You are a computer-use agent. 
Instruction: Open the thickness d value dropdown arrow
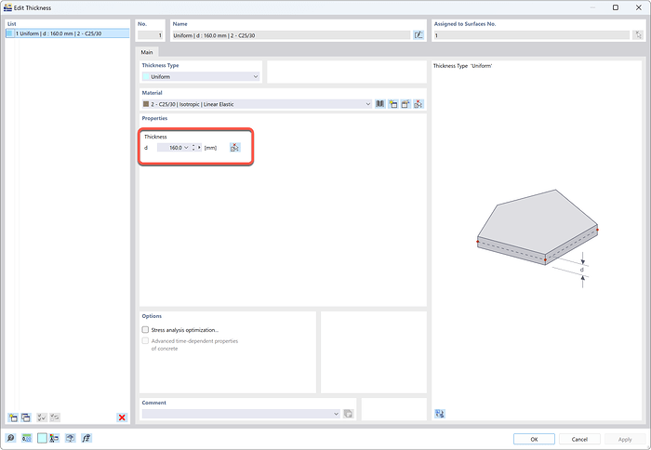[x=186, y=148]
